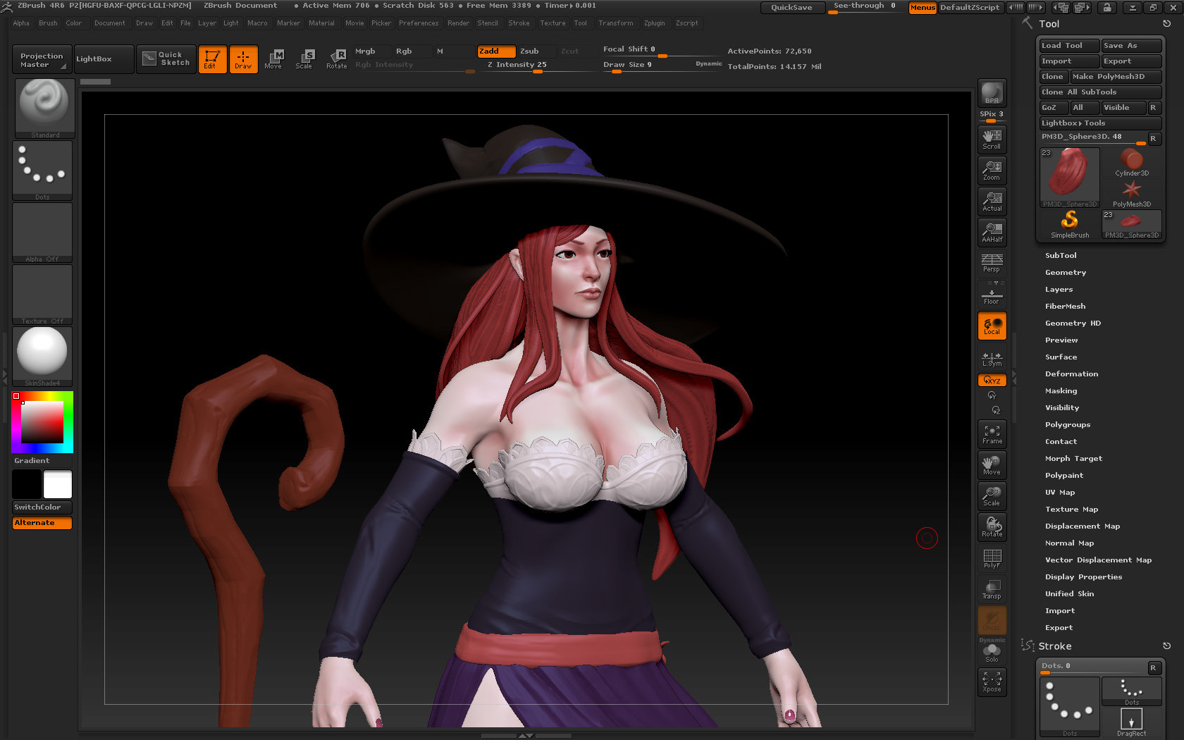This screenshot has height=740, width=1184.
Task: Expand the Polypaint section
Action: [1064, 476]
